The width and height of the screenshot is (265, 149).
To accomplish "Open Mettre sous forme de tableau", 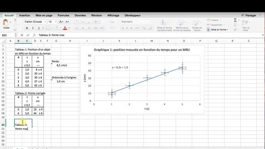I will click(x=182, y=25).
